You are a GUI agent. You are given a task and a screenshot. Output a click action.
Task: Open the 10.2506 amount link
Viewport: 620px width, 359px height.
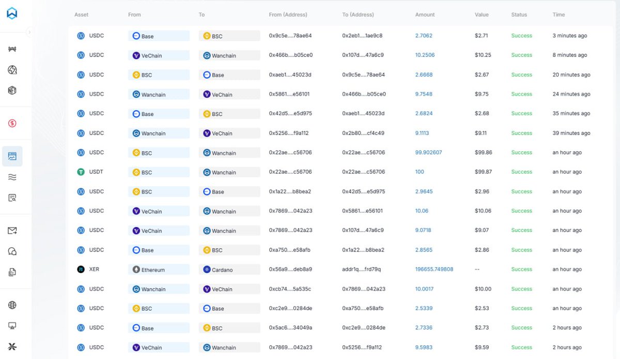pyautogui.click(x=425, y=55)
